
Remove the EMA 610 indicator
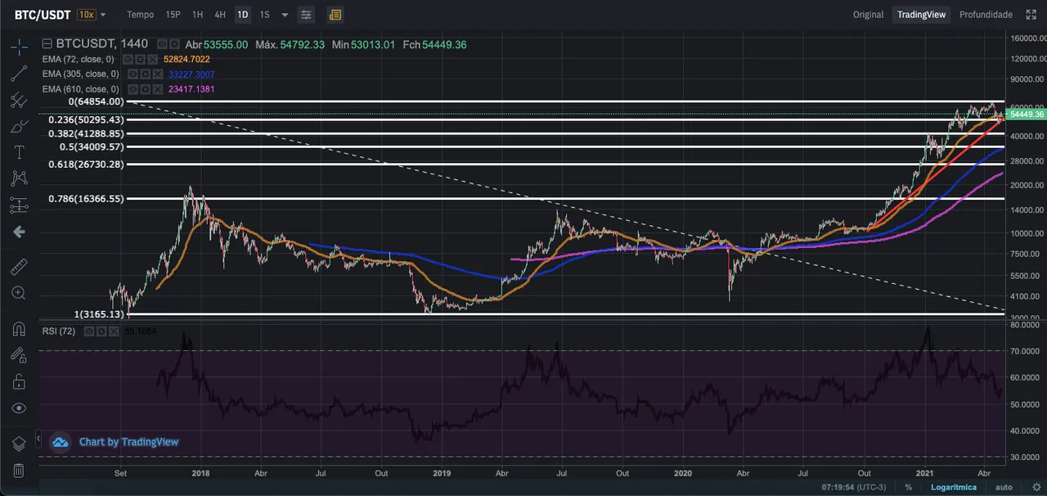[x=156, y=88]
